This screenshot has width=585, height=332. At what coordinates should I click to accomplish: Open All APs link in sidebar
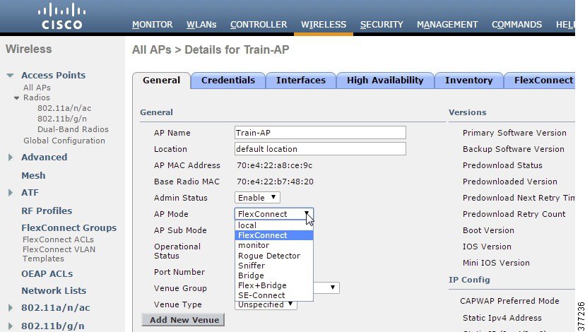pyautogui.click(x=37, y=88)
